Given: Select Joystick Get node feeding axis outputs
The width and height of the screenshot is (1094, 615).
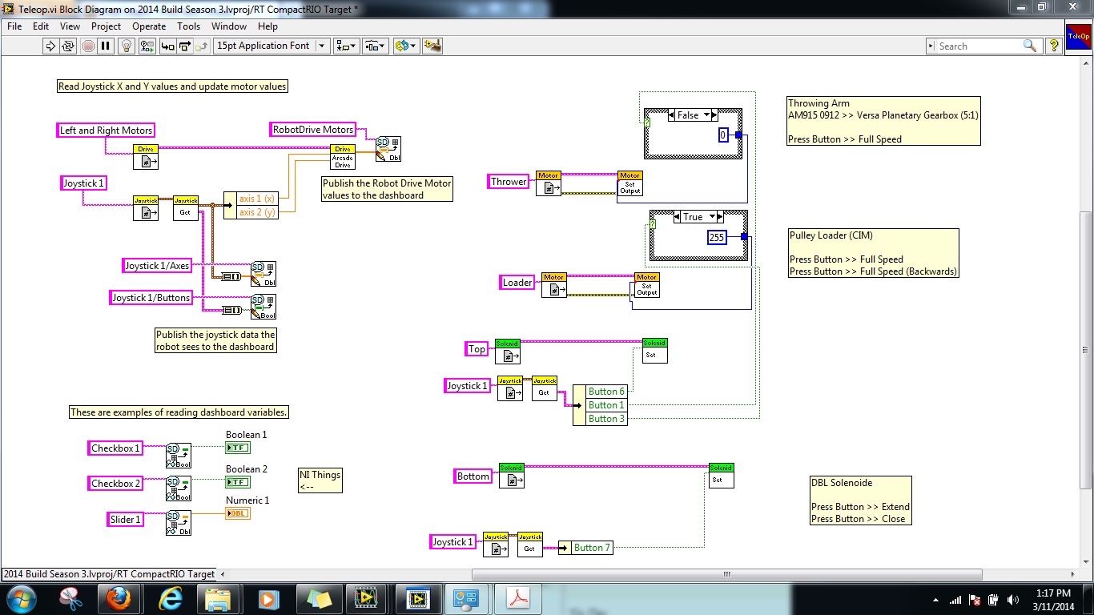Looking at the screenshot, I should pos(186,208).
